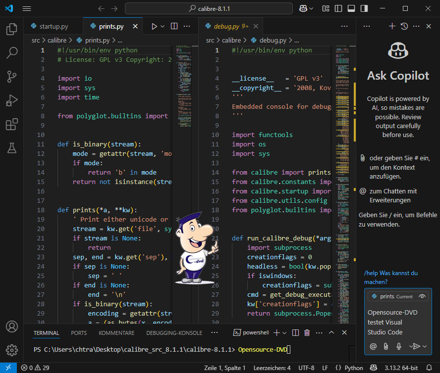Start voice input with microphone icon

(398, 346)
